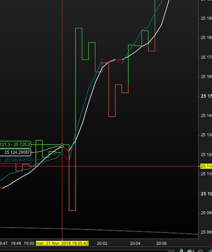Click the 20:04 time axis label

(x=135, y=243)
